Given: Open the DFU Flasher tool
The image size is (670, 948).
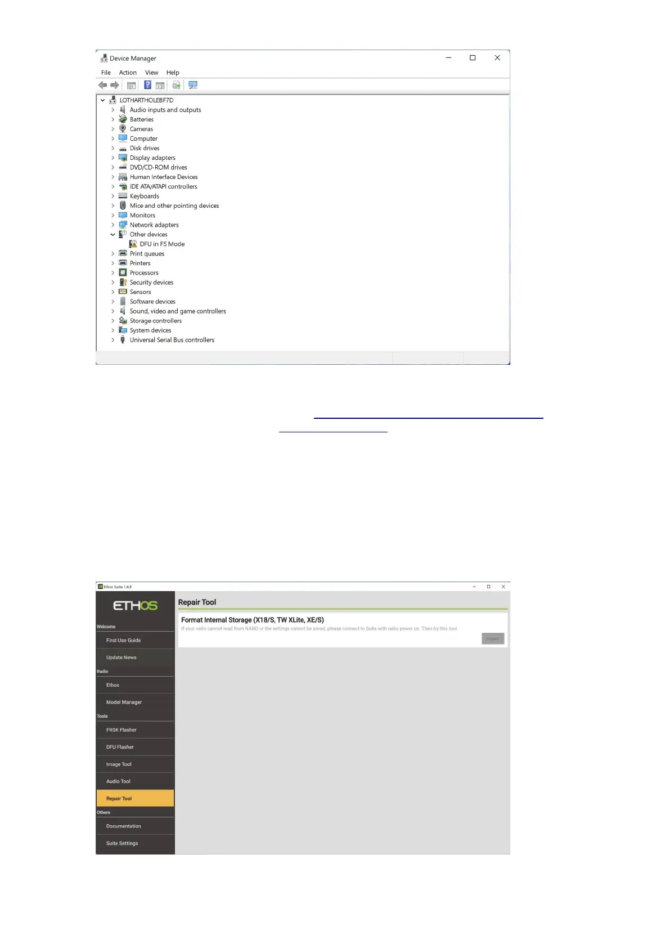Looking at the screenshot, I should click(x=135, y=747).
